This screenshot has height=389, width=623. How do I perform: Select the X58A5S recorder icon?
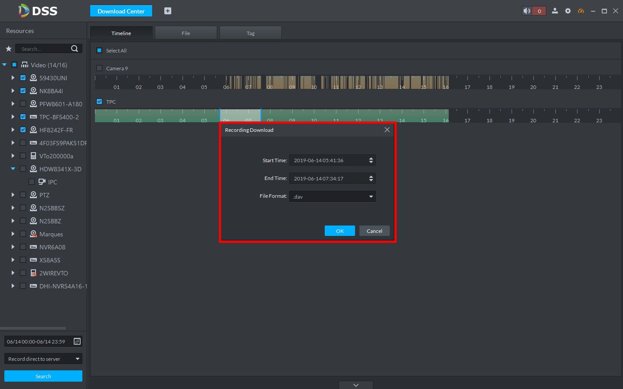point(33,260)
